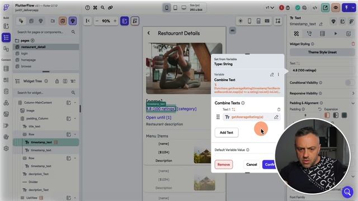Zoom out with the minus button

pos(97,21)
